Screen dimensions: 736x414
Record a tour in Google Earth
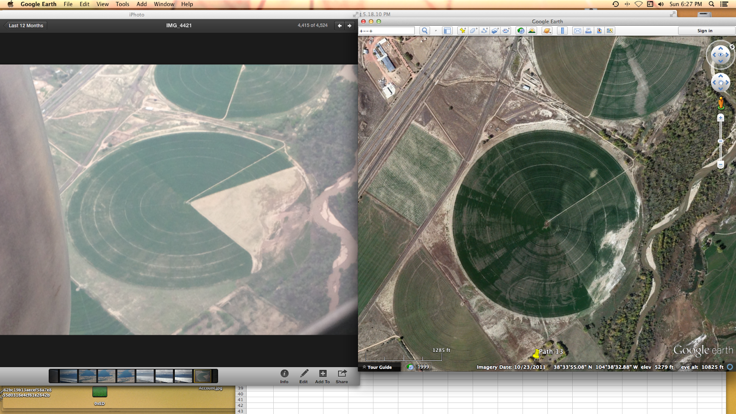click(506, 31)
